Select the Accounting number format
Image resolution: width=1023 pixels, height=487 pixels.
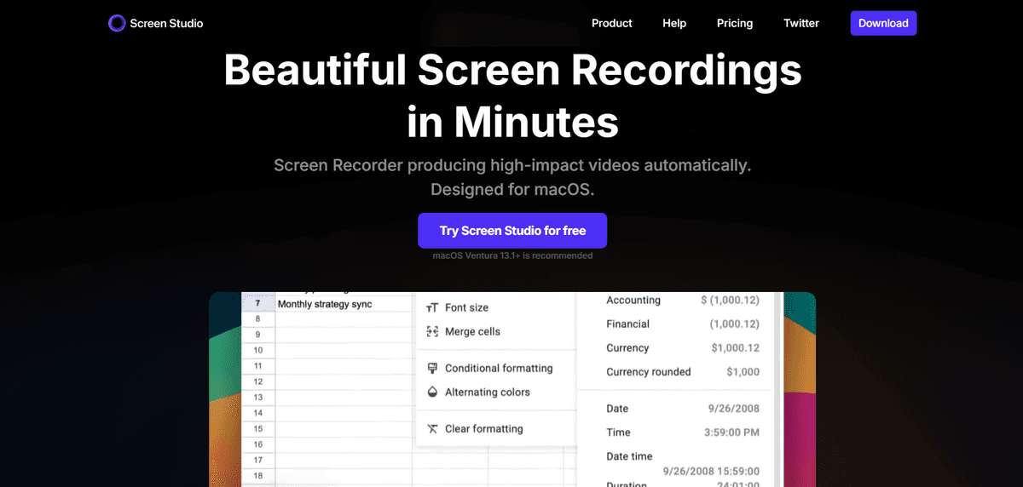pyautogui.click(x=682, y=300)
